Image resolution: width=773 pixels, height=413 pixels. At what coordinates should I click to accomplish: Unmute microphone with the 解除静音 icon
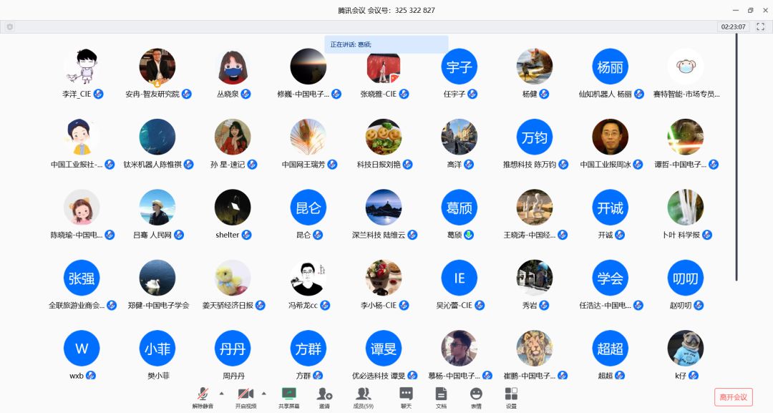tap(203, 394)
